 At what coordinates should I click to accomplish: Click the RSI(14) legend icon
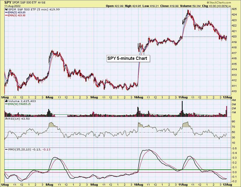6,119
